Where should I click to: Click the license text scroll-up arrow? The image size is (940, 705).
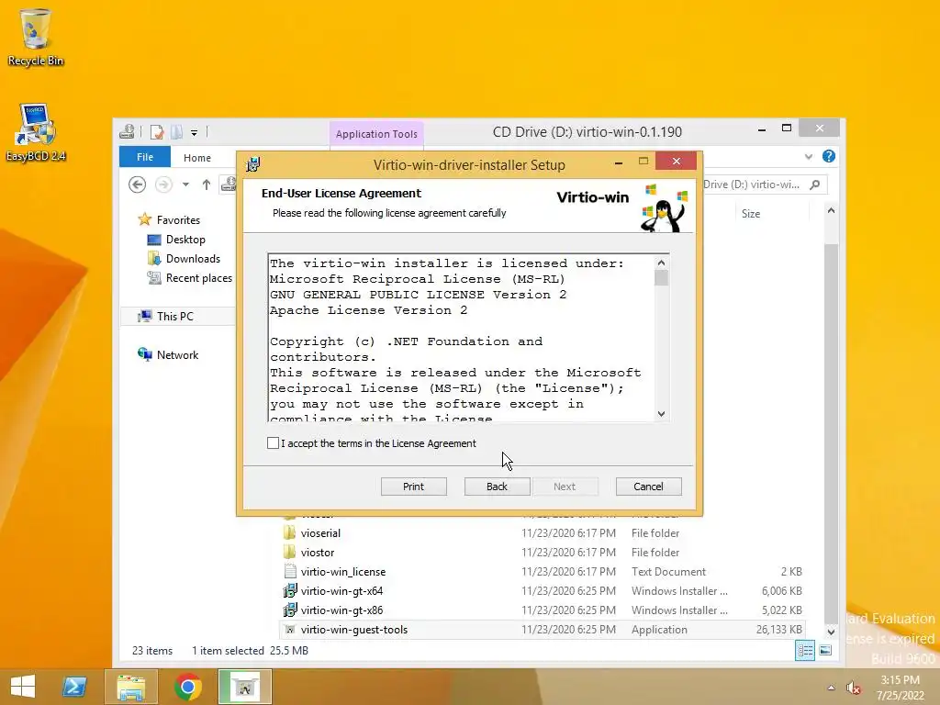pos(661,263)
